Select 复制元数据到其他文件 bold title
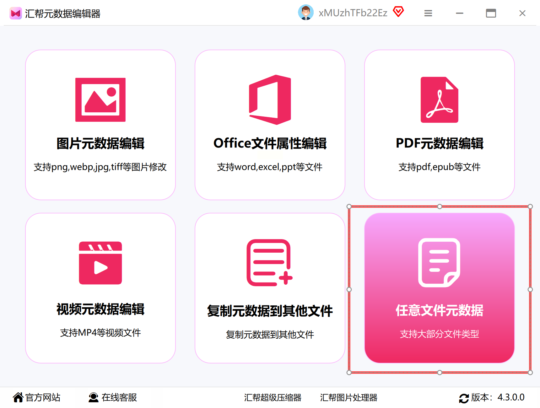540x408 pixels. click(x=270, y=311)
